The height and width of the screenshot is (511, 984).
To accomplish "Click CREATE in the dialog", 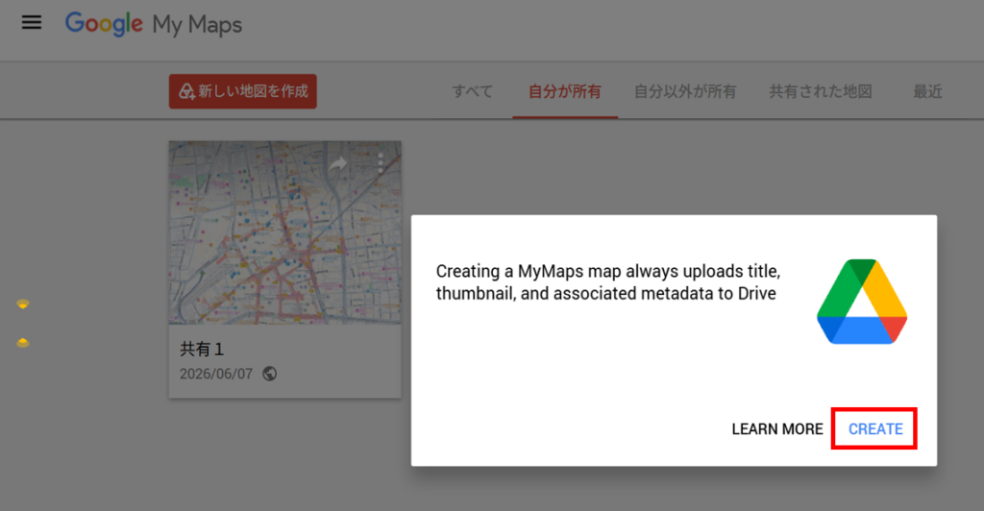I will 874,428.
